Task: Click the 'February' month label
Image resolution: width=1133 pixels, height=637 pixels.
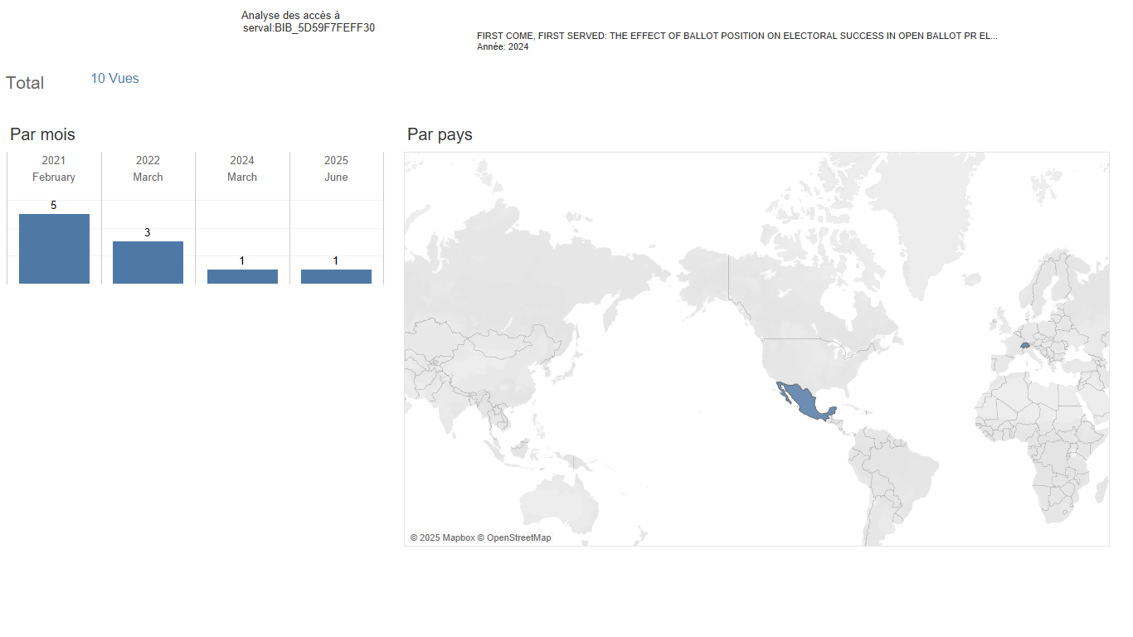Action: (x=54, y=177)
